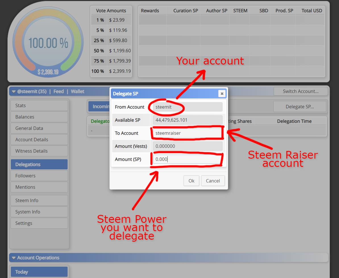
Task: Confirm the delegation with Ok
Action: pos(191,181)
